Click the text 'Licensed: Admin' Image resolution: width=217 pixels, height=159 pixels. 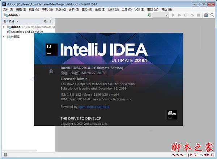pyautogui.click(x=74, y=79)
